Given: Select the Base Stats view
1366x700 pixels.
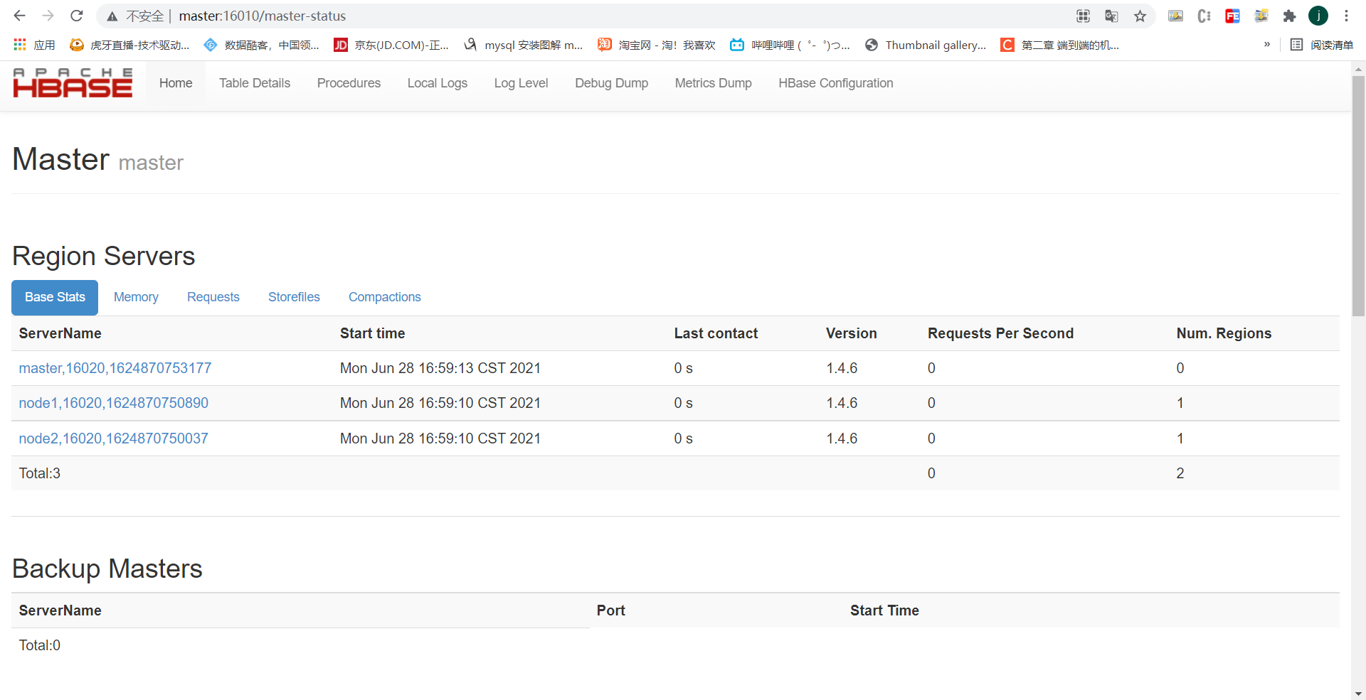Looking at the screenshot, I should click(54, 297).
